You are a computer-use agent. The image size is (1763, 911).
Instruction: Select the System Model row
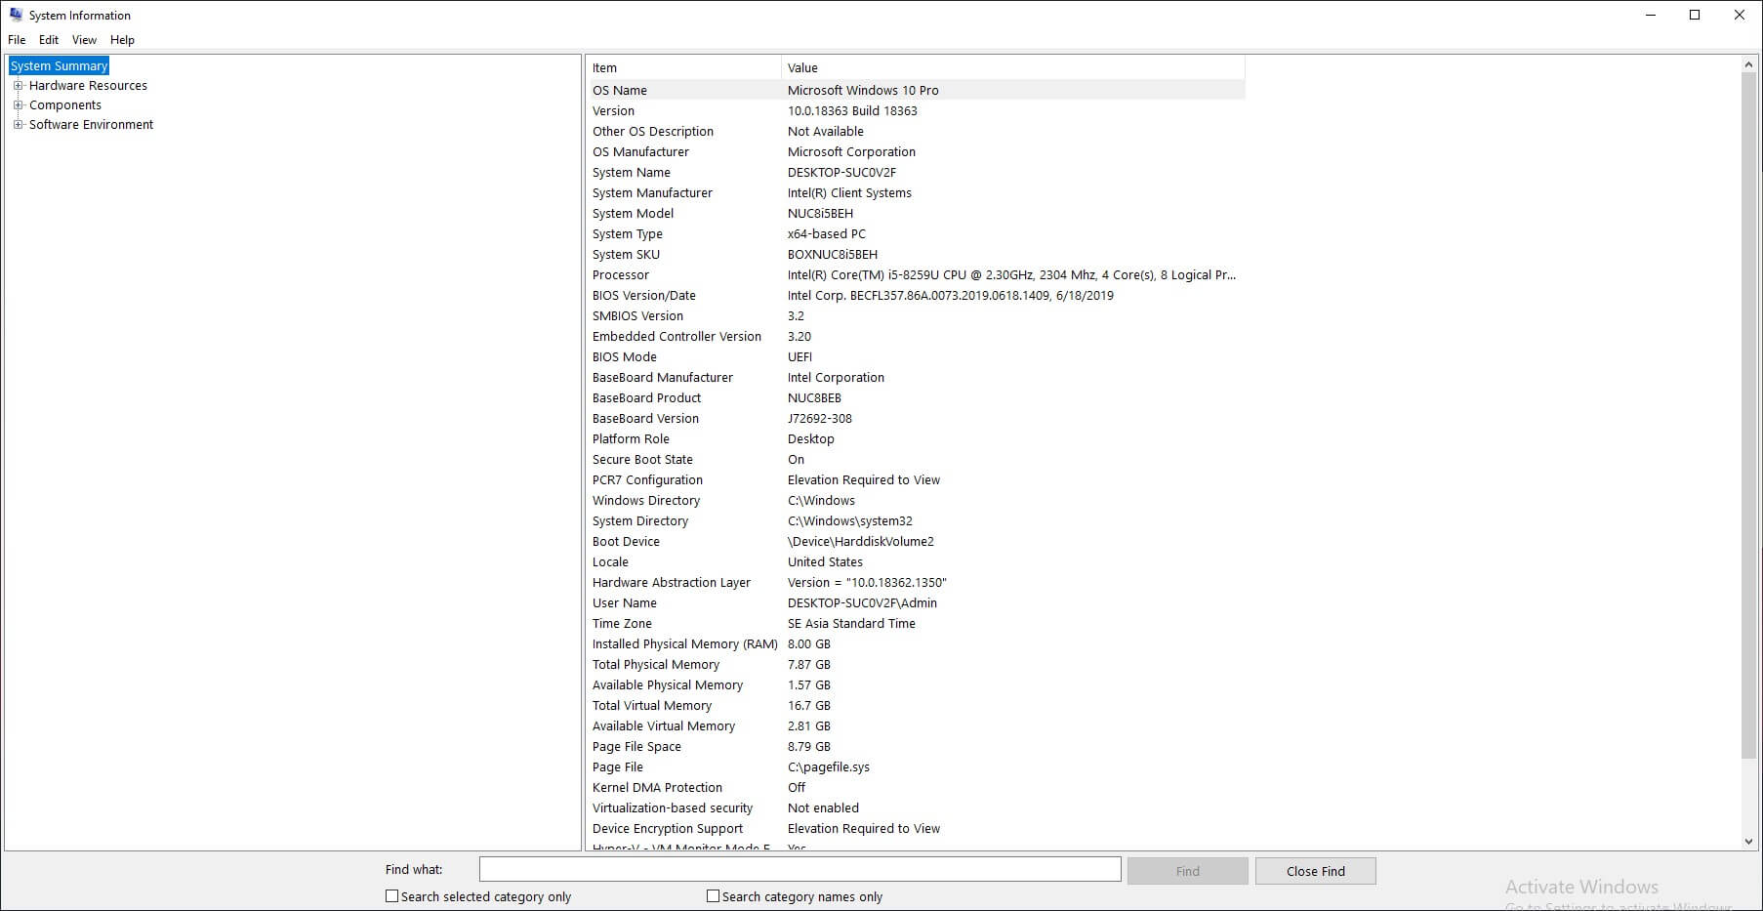[x=916, y=213]
